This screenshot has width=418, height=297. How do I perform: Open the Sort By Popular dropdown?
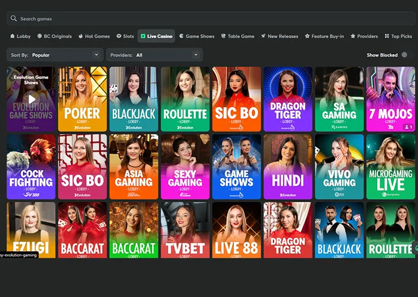pyautogui.click(x=55, y=55)
